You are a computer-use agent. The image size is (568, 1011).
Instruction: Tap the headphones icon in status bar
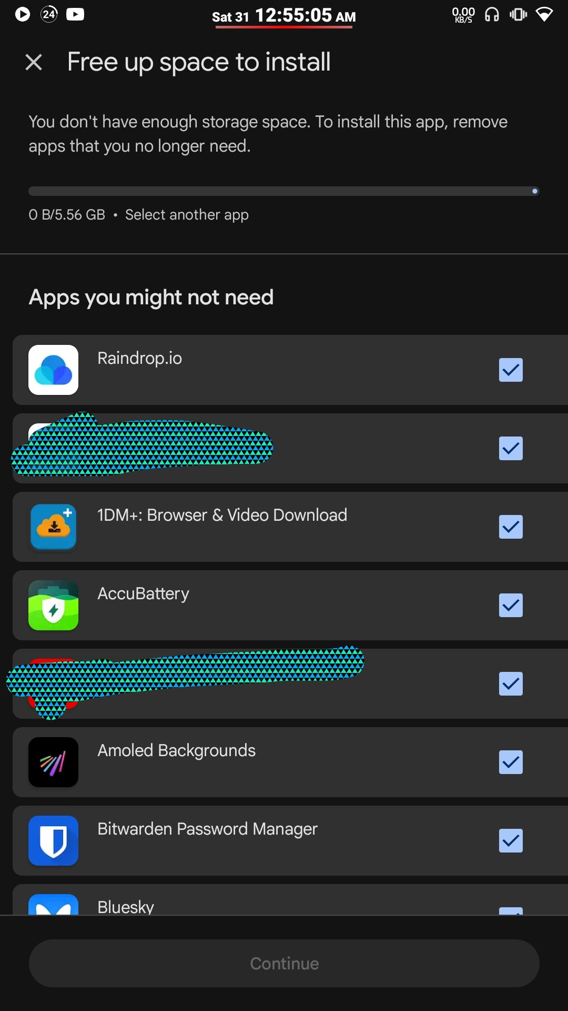coord(492,14)
